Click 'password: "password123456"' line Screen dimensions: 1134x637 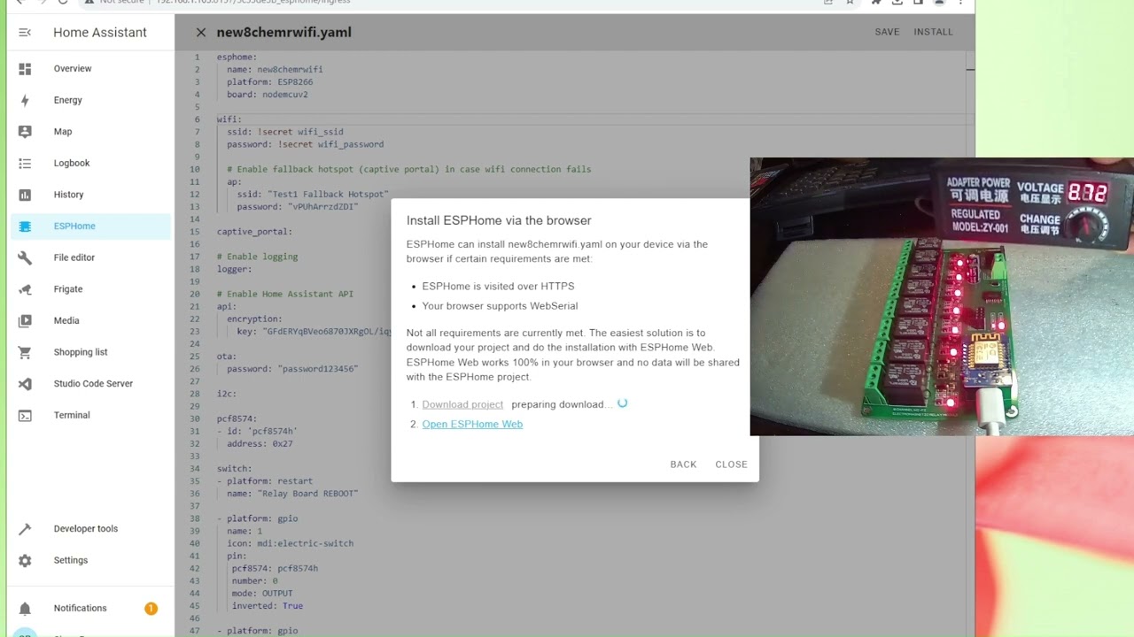pyautogui.click(x=292, y=369)
